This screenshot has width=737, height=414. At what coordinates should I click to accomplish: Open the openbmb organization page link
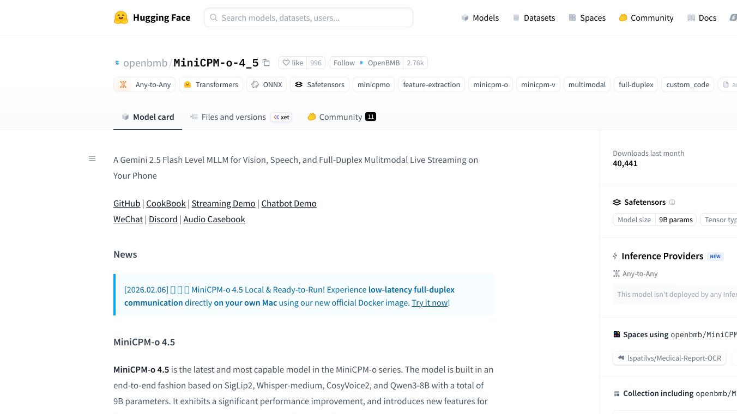tap(145, 63)
